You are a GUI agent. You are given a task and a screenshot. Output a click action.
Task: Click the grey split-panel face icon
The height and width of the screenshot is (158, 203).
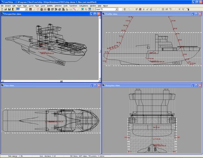pos(163,9)
